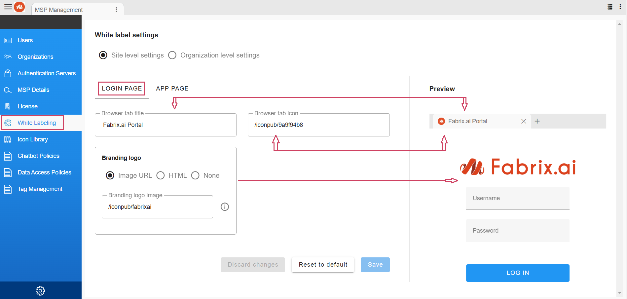Click the Authentication Servers lock icon
Viewport: 627px width, 299px height.
tap(8, 73)
